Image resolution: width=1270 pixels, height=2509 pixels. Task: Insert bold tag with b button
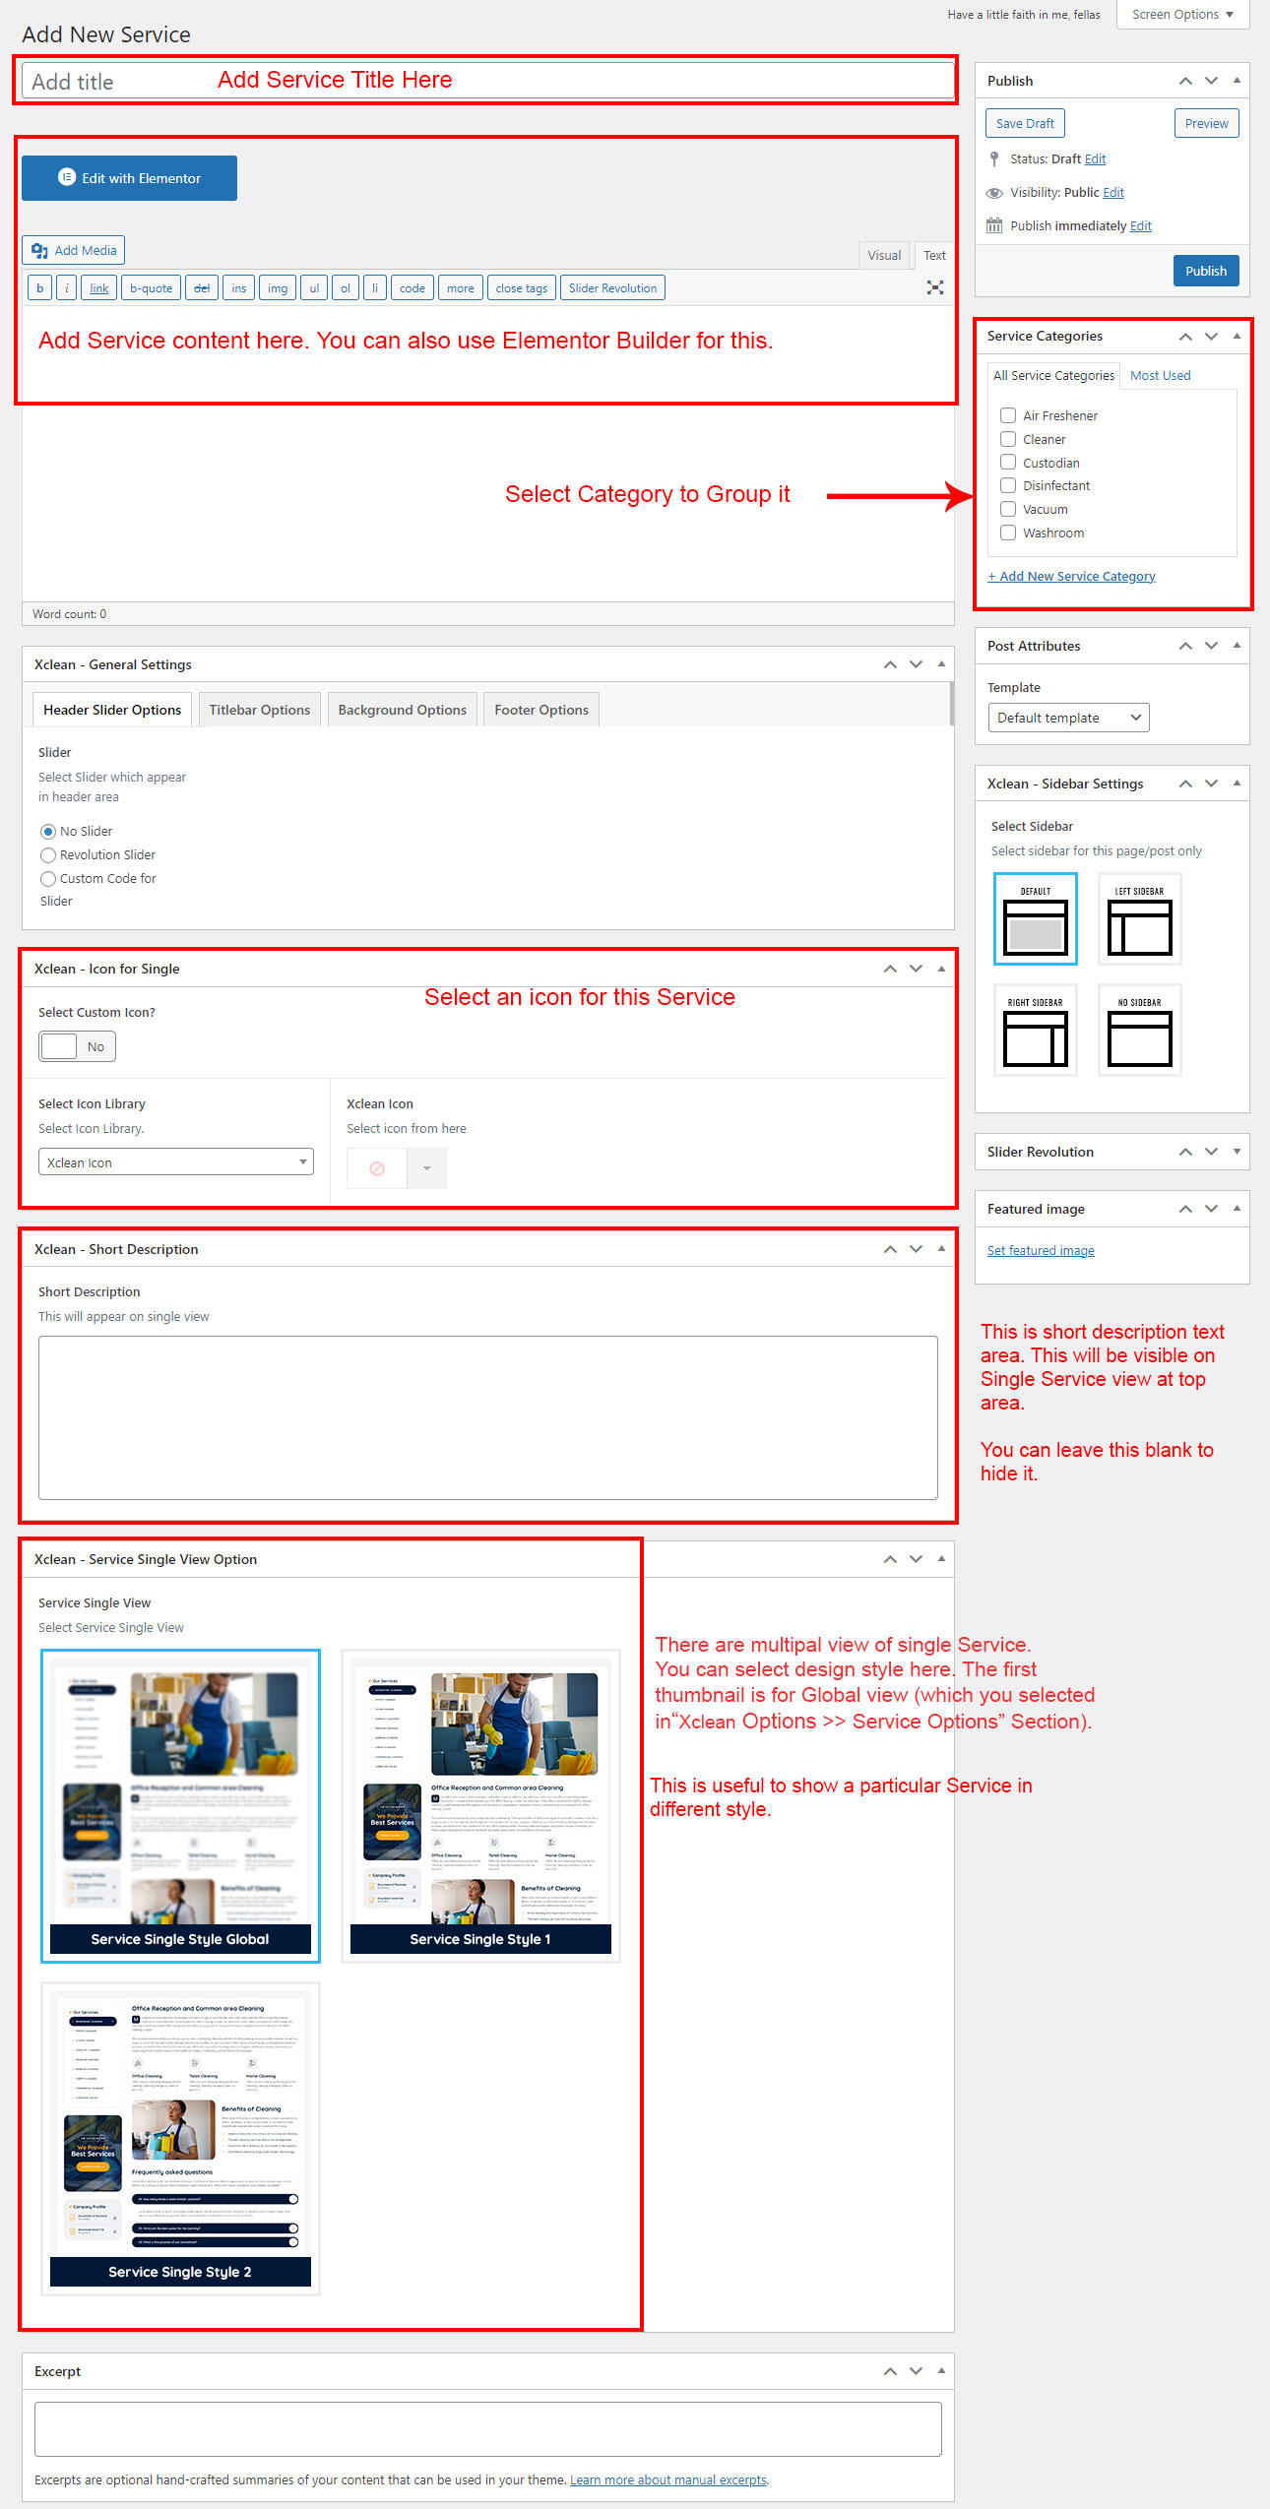[x=39, y=288]
